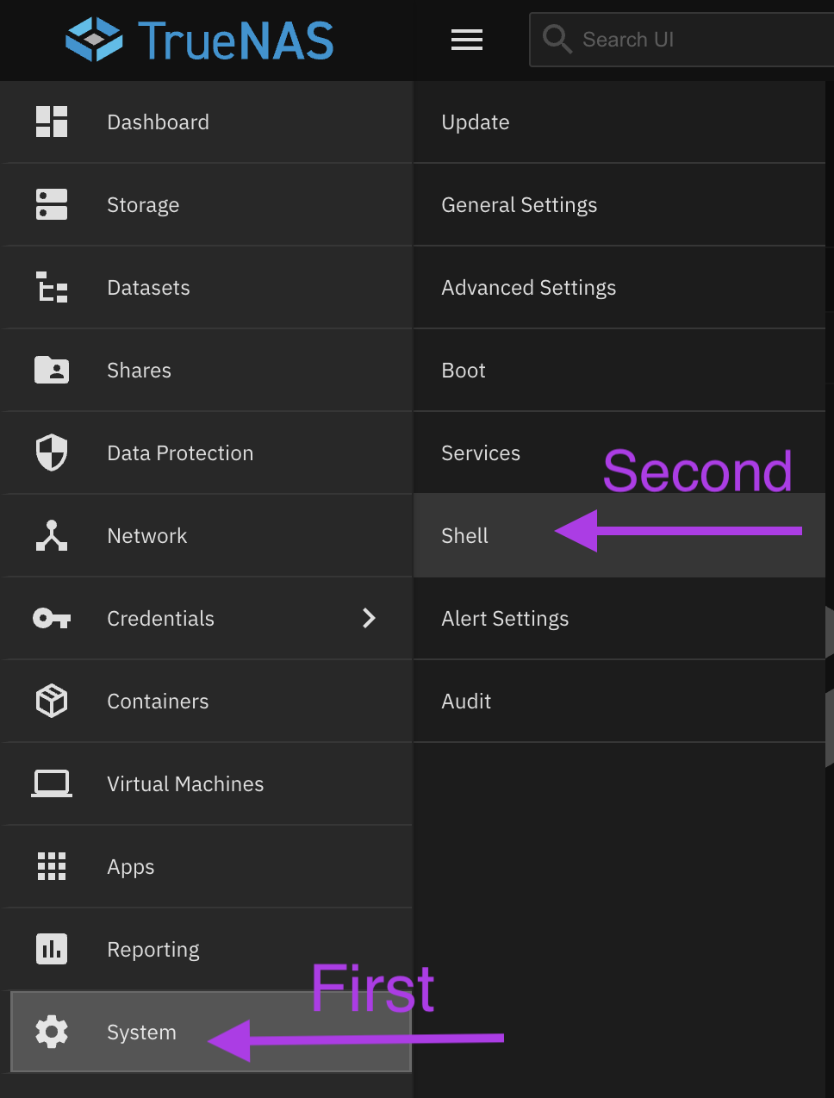Click the Shares folder icon
This screenshot has height=1098, width=834.
(x=52, y=370)
